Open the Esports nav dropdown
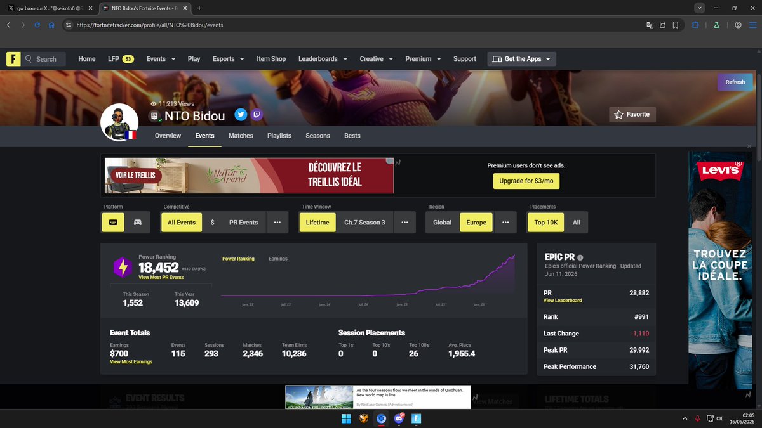The image size is (762, 428). (x=228, y=59)
